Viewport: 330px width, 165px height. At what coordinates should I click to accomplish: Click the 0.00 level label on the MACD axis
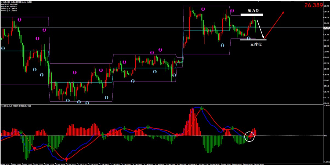tap(325, 136)
